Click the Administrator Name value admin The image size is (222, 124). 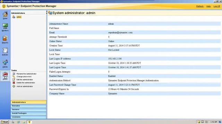[x=111, y=24]
